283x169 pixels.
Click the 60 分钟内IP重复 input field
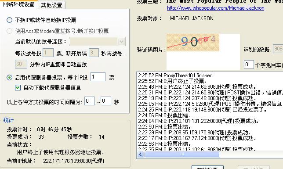(21, 64)
